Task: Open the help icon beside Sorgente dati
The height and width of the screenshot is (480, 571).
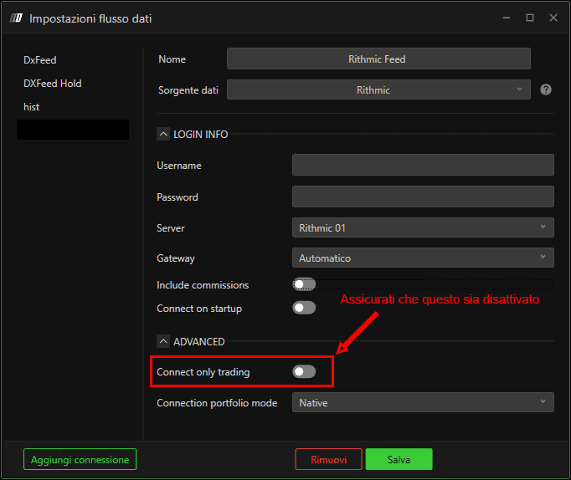Action: pos(546,89)
